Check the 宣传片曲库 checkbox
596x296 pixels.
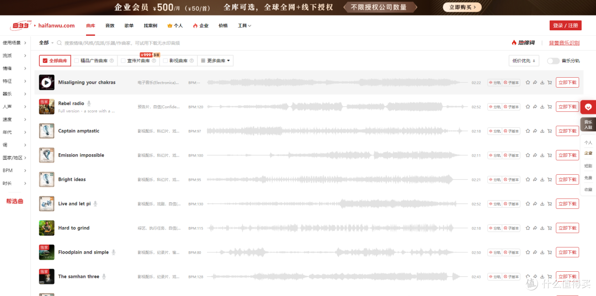coord(123,61)
